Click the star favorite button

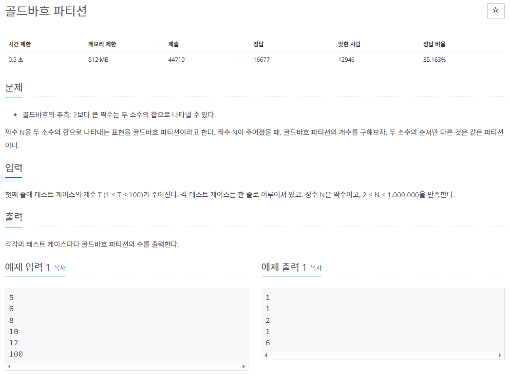(x=495, y=11)
